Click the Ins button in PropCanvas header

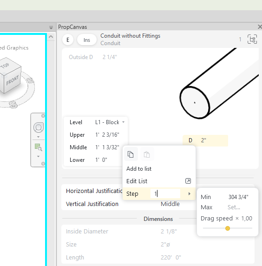point(87,40)
